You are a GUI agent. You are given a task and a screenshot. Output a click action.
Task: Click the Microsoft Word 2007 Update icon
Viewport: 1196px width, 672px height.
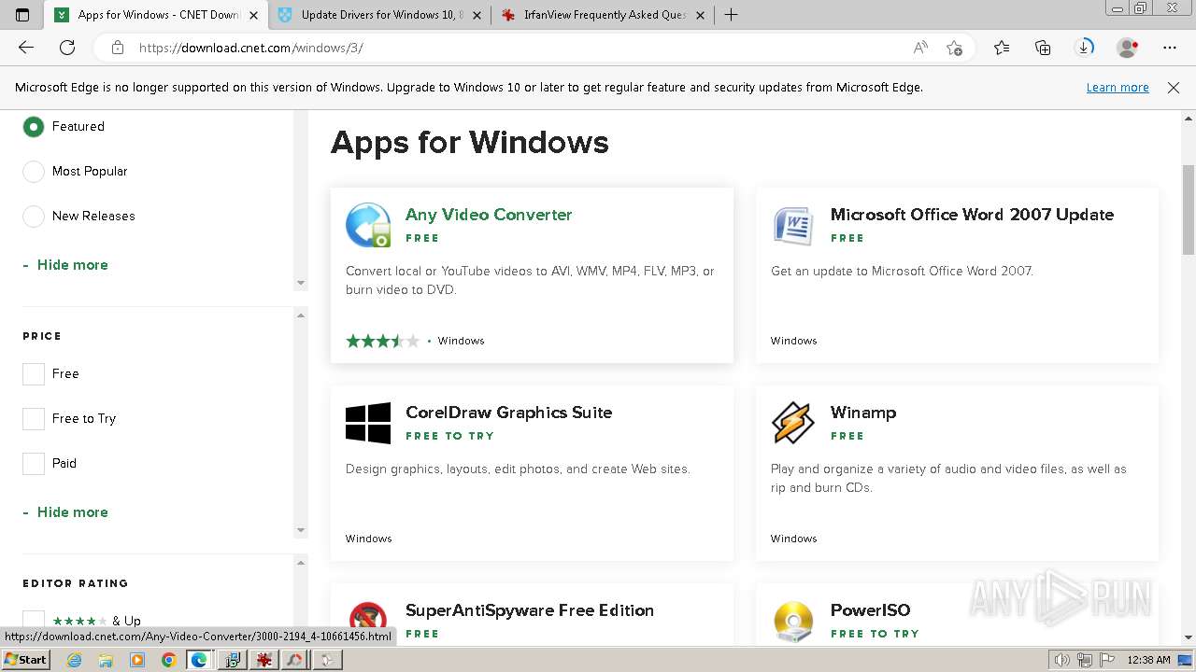(x=793, y=225)
